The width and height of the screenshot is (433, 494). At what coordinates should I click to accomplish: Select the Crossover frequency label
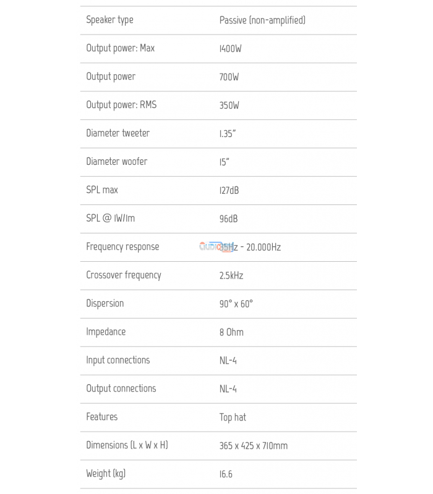coord(124,275)
